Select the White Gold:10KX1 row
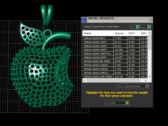168x126 pixels. (x=115, y=65)
